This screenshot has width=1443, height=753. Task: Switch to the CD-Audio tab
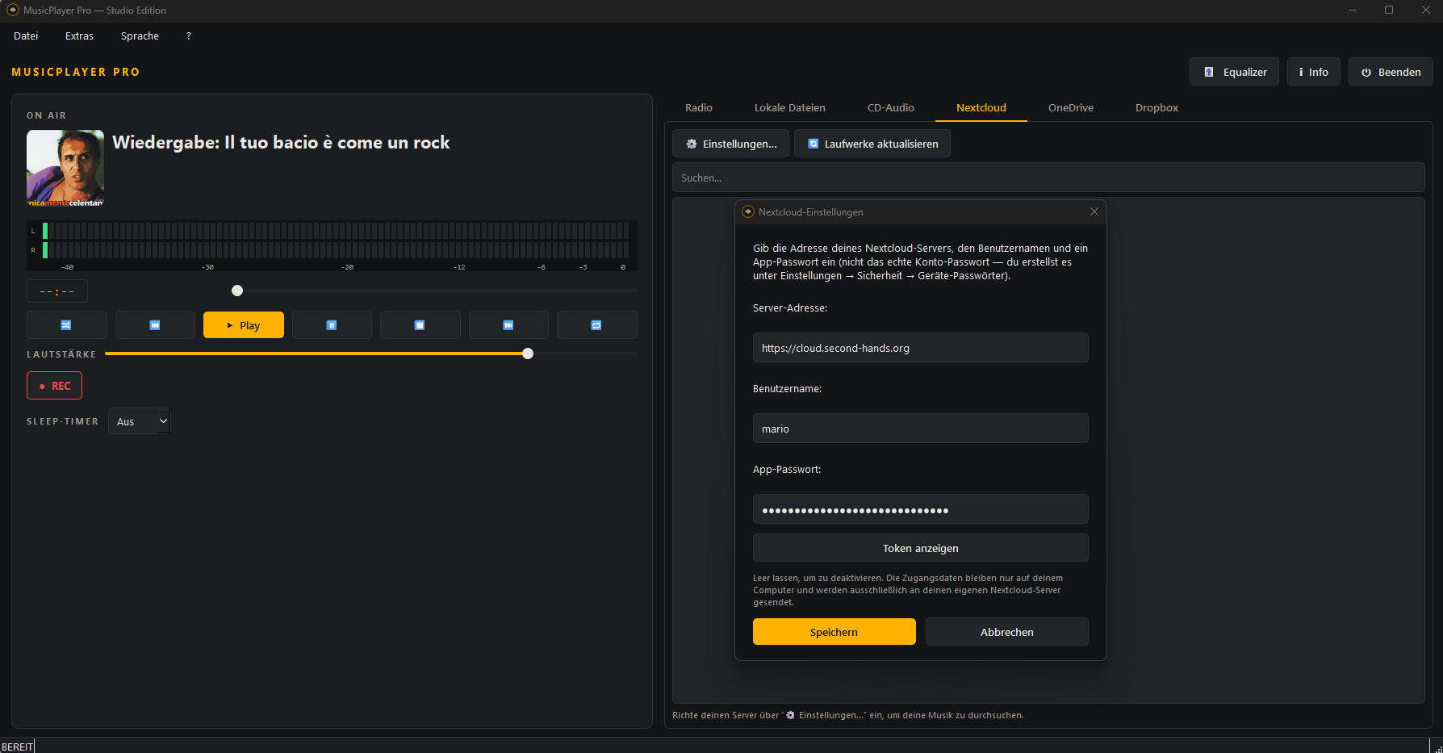tap(891, 108)
